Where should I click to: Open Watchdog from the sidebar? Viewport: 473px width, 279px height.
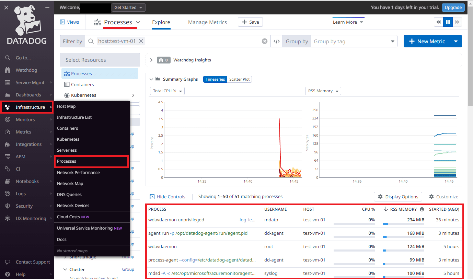click(26, 70)
